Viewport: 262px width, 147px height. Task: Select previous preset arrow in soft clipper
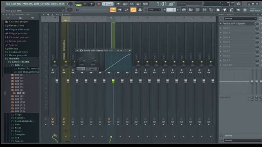[118, 50]
